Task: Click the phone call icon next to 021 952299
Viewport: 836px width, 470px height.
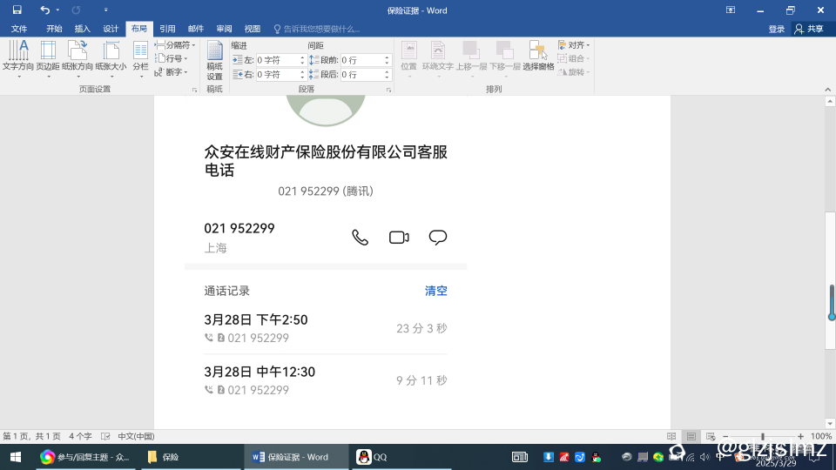Action: point(360,237)
